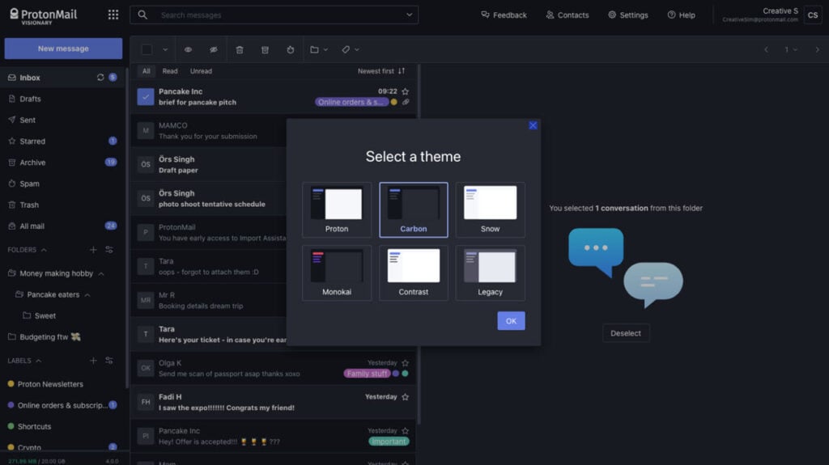Screen dimensions: 829x465
Task: Click Deselect button
Action: (x=626, y=333)
